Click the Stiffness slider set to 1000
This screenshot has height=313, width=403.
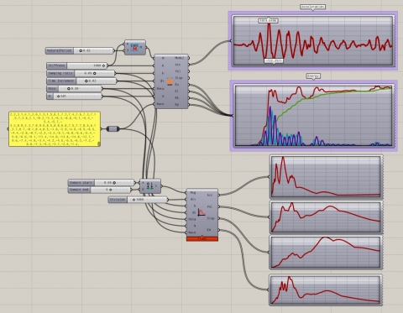[x=76, y=65]
